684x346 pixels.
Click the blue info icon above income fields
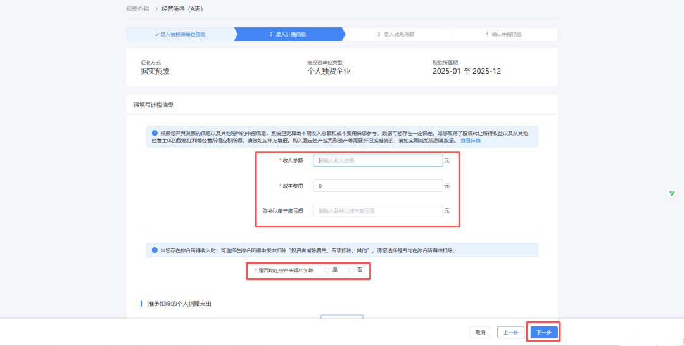tap(155, 133)
